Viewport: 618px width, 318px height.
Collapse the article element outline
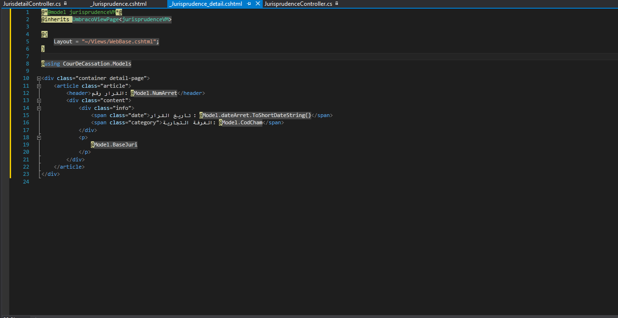pyautogui.click(x=39, y=86)
